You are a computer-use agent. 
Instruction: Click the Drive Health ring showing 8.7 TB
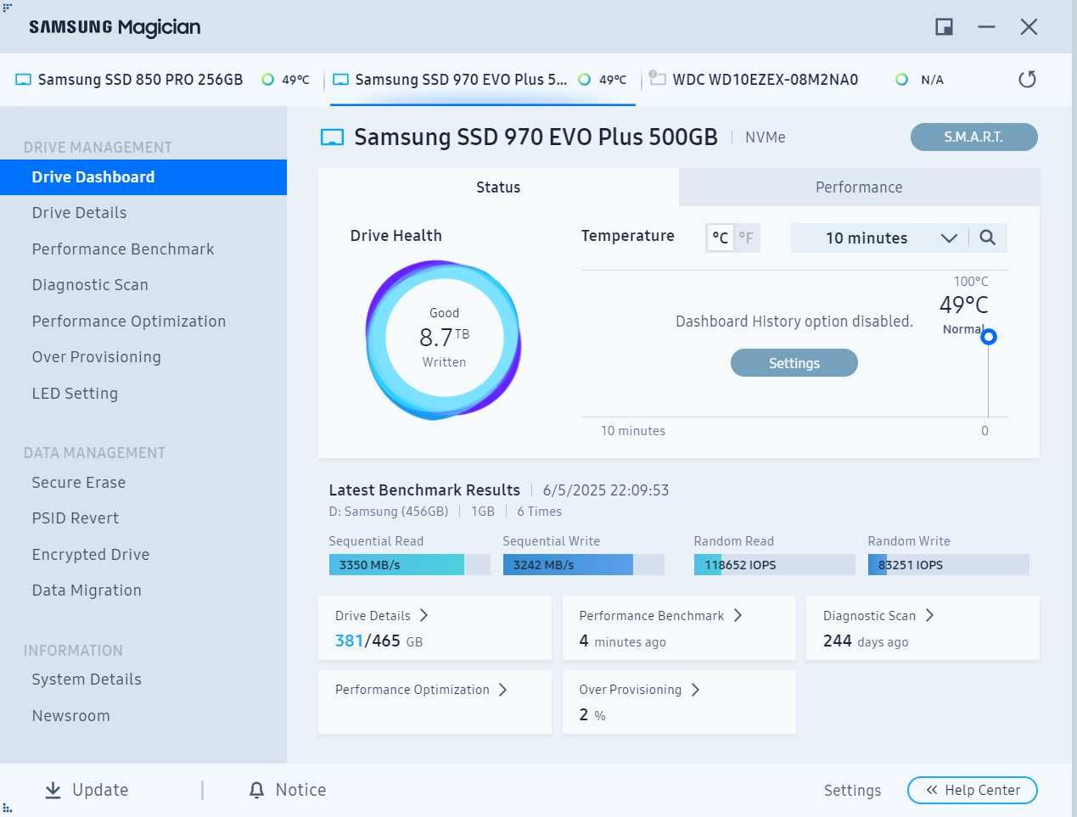point(444,339)
